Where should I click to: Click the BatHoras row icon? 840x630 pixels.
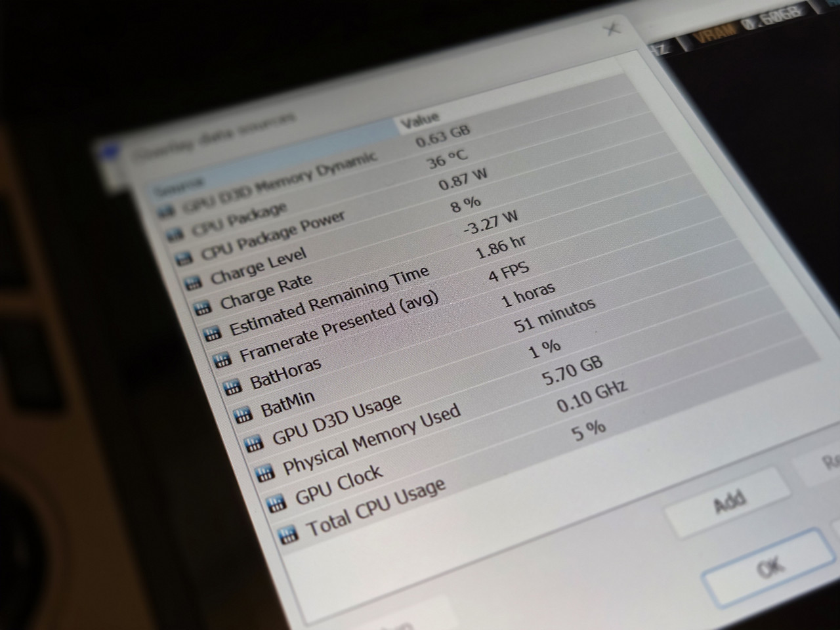[232, 387]
